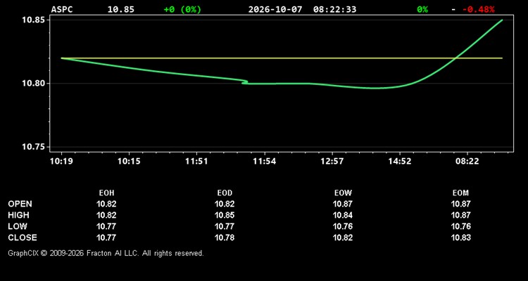Click the 11:51 time axis label
The image size is (528, 281).
tap(196, 162)
